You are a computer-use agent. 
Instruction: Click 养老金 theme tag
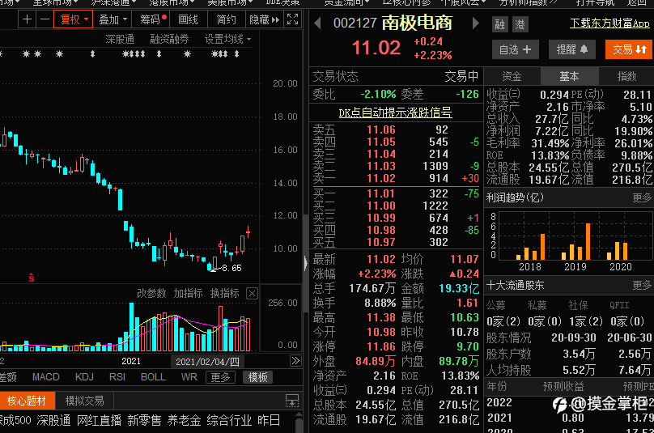[x=184, y=420]
